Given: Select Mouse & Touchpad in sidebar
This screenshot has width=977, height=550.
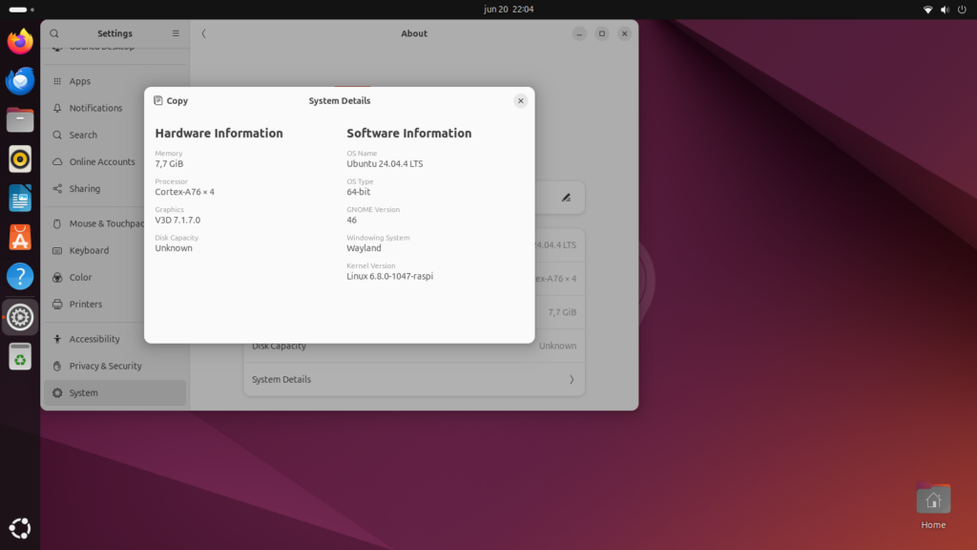Looking at the screenshot, I should coord(94,223).
